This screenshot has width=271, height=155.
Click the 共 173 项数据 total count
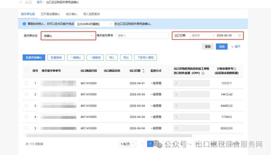[34, 144]
